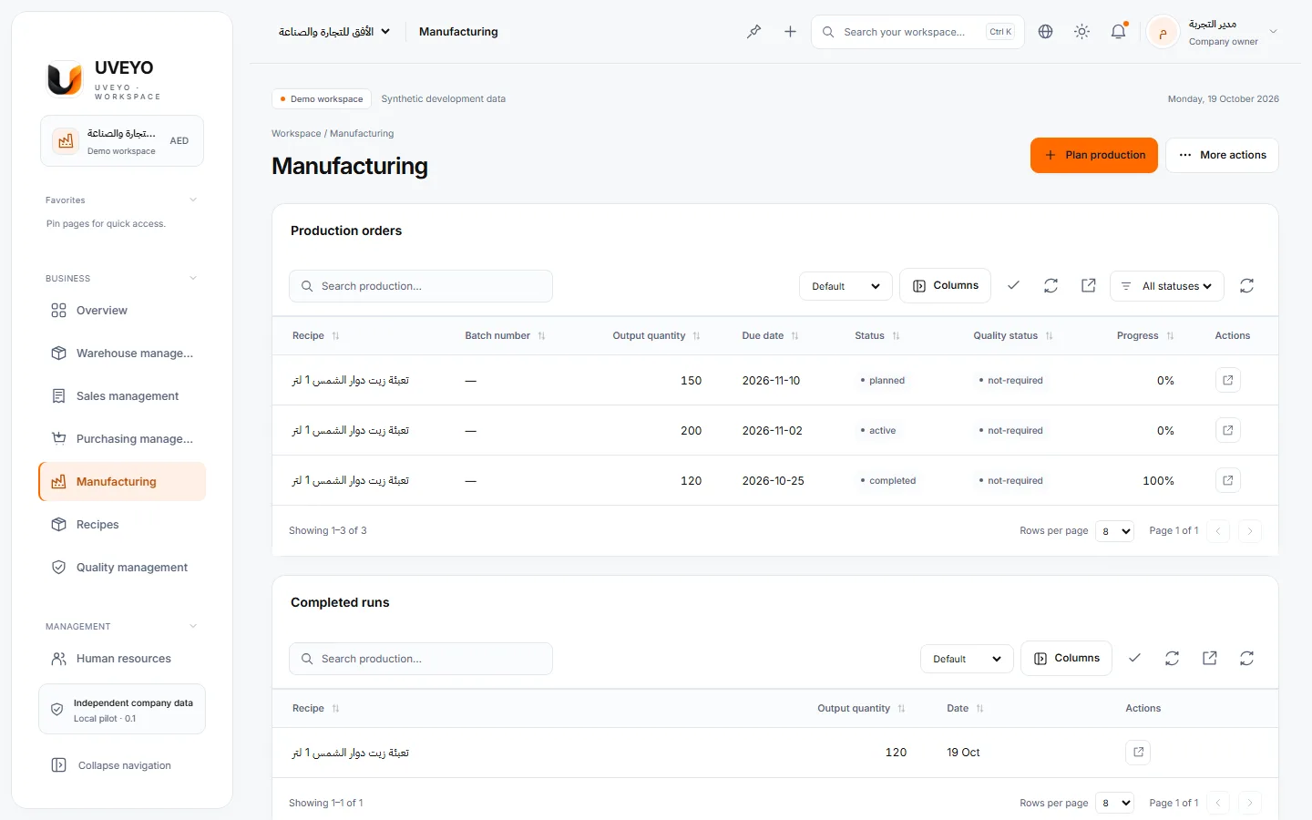Collapse the MANAGEMENT section

[192, 626]
